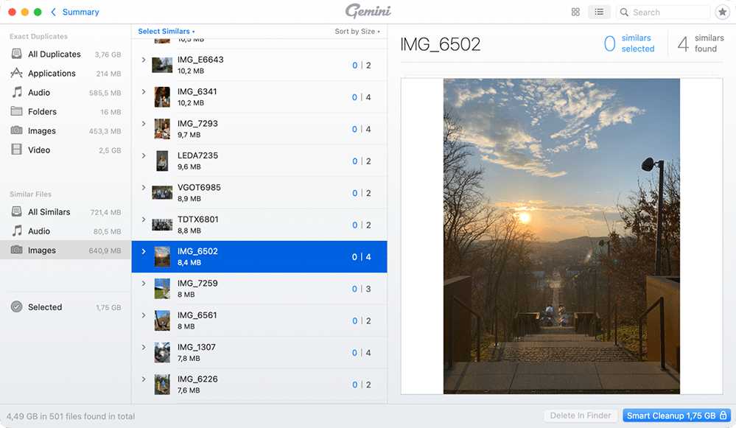
Task: Switch to list view icon
Action: (599, 13)
